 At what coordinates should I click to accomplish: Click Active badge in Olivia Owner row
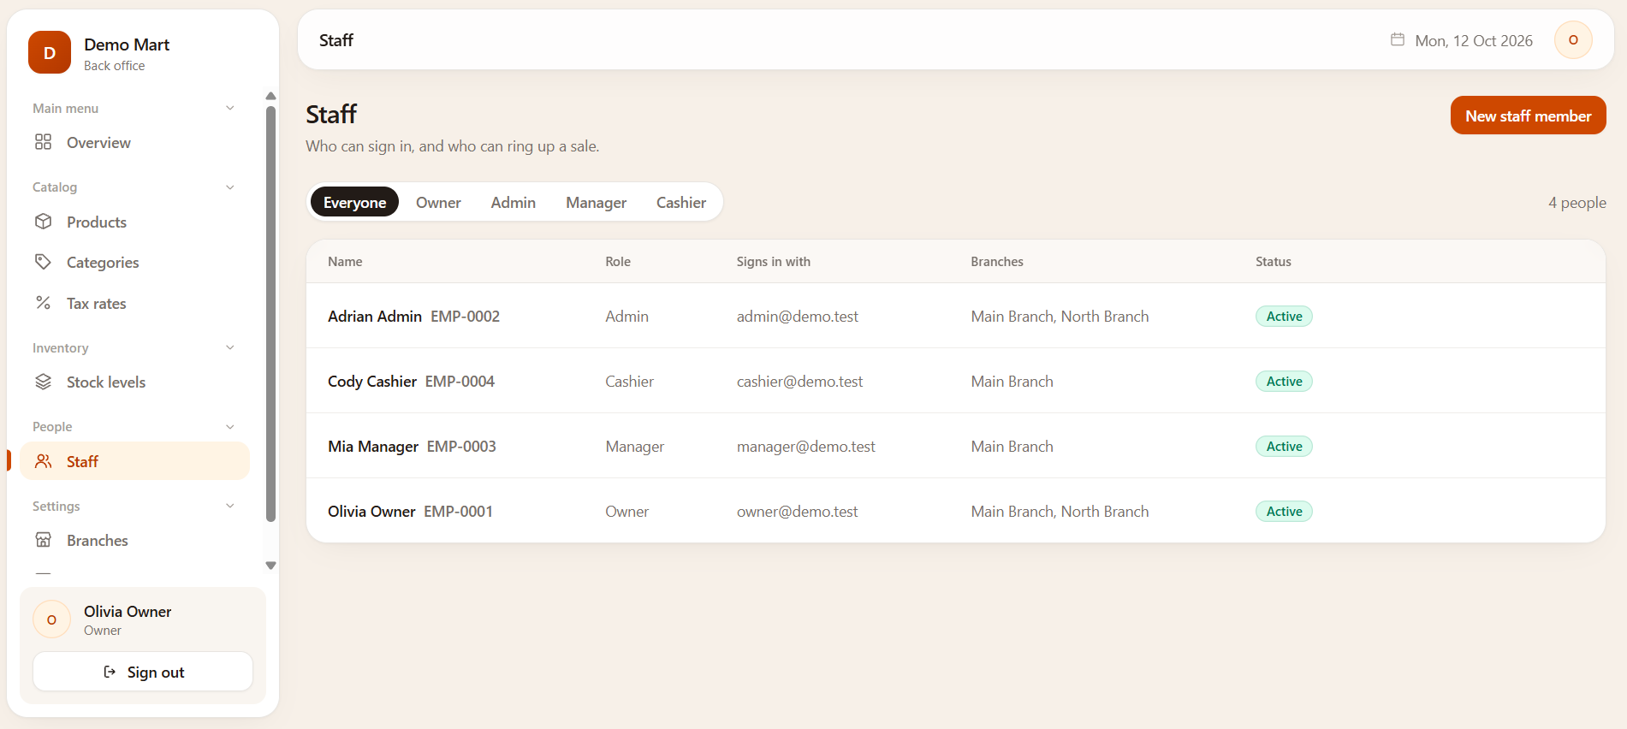pyautogui.click(x=1284, y=512)
